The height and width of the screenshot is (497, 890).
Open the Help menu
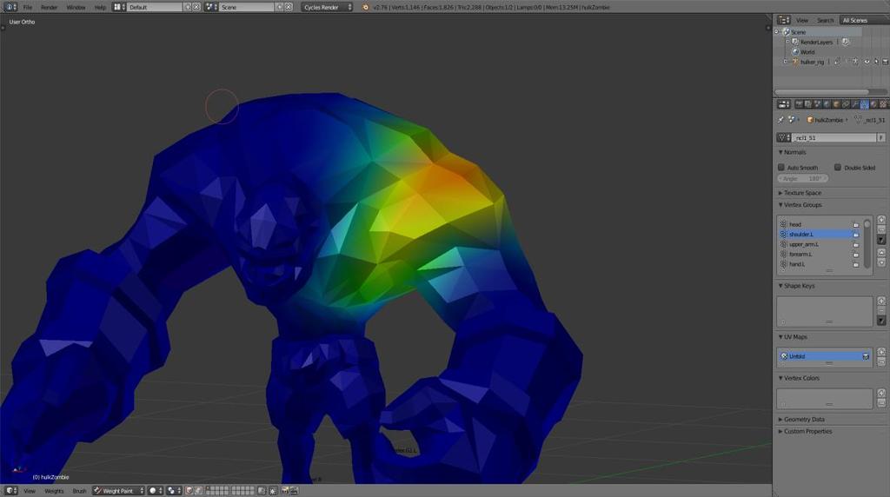[100, 7]
